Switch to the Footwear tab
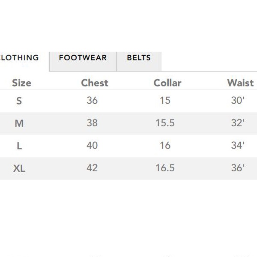 point(83,58)
